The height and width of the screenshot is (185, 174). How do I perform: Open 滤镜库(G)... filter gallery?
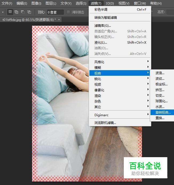click(x=120, y=26)
